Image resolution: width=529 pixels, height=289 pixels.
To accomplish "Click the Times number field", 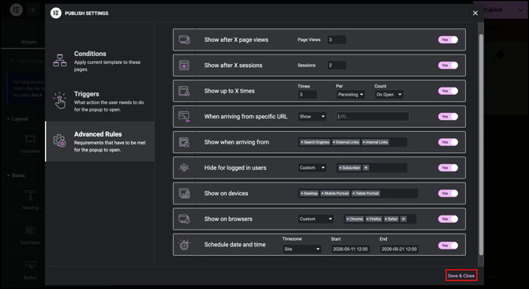I will click(307, 95).
